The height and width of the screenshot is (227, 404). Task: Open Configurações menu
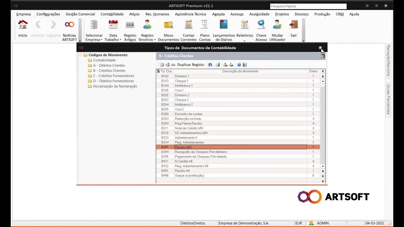[x=48, y=14]
